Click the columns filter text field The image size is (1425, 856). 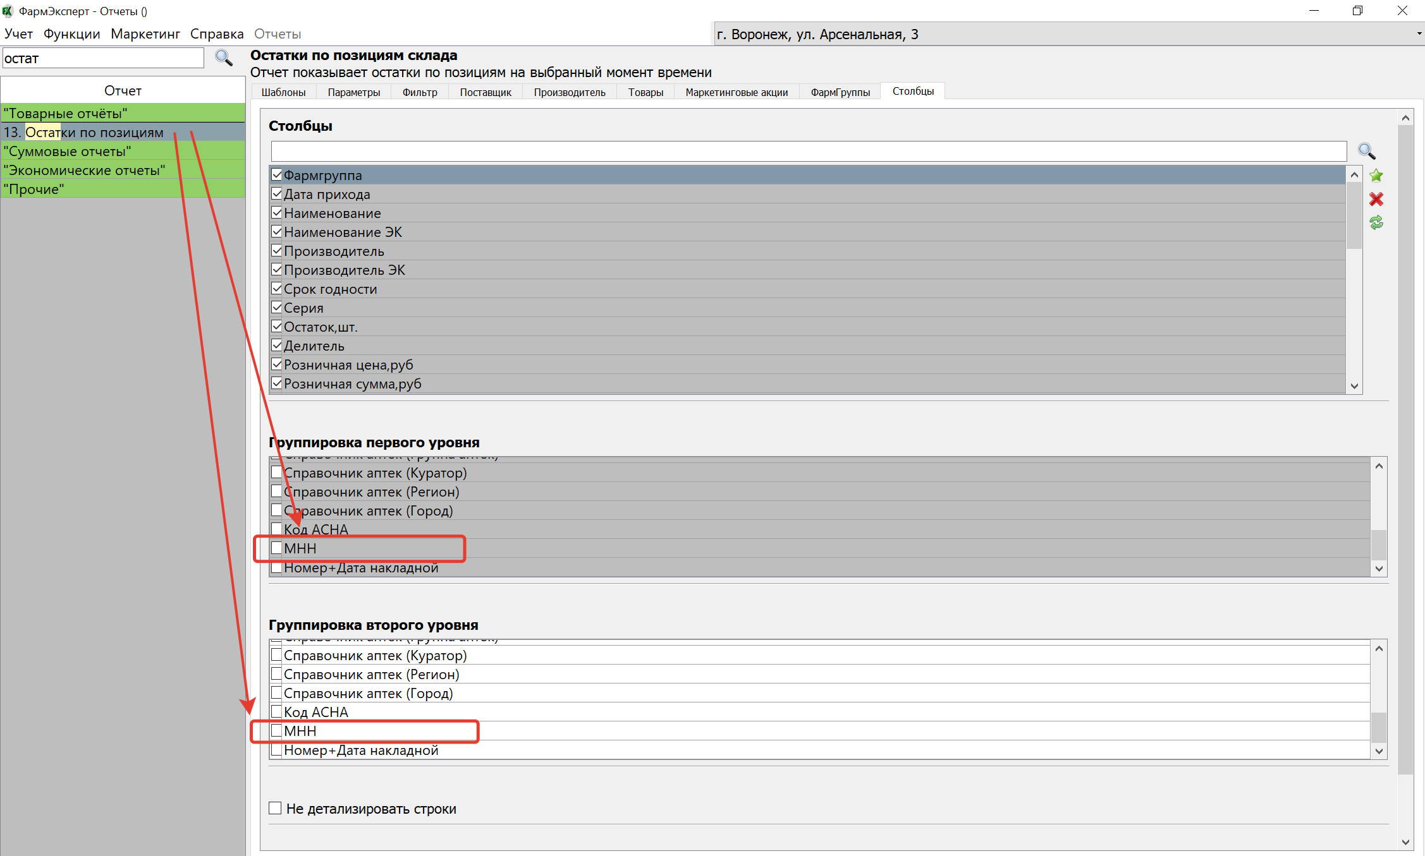pos(808,151)
